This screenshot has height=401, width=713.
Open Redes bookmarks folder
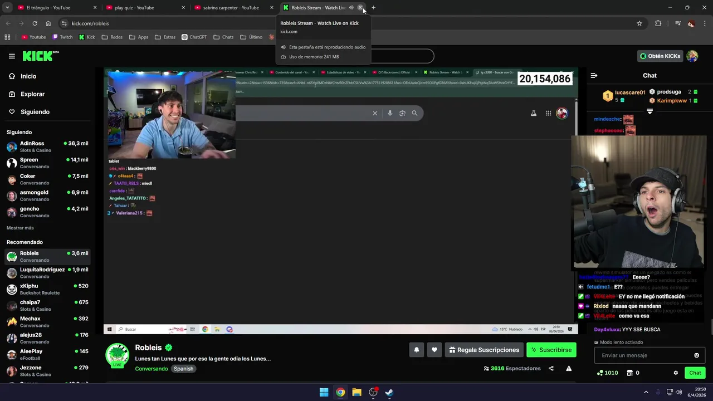[x=112, y=37]
